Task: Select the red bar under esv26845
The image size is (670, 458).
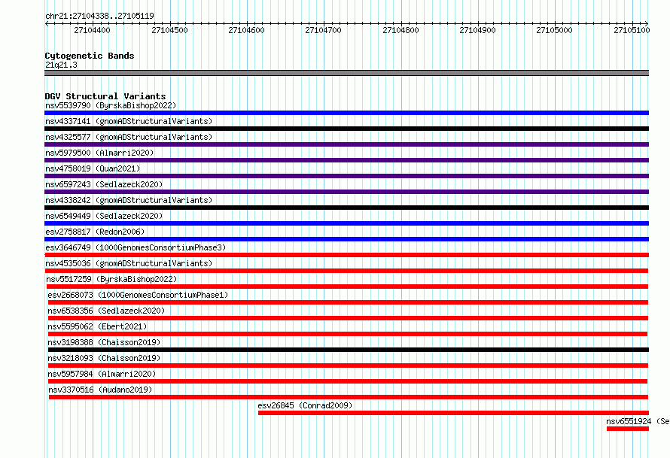Action: (453, 413)
